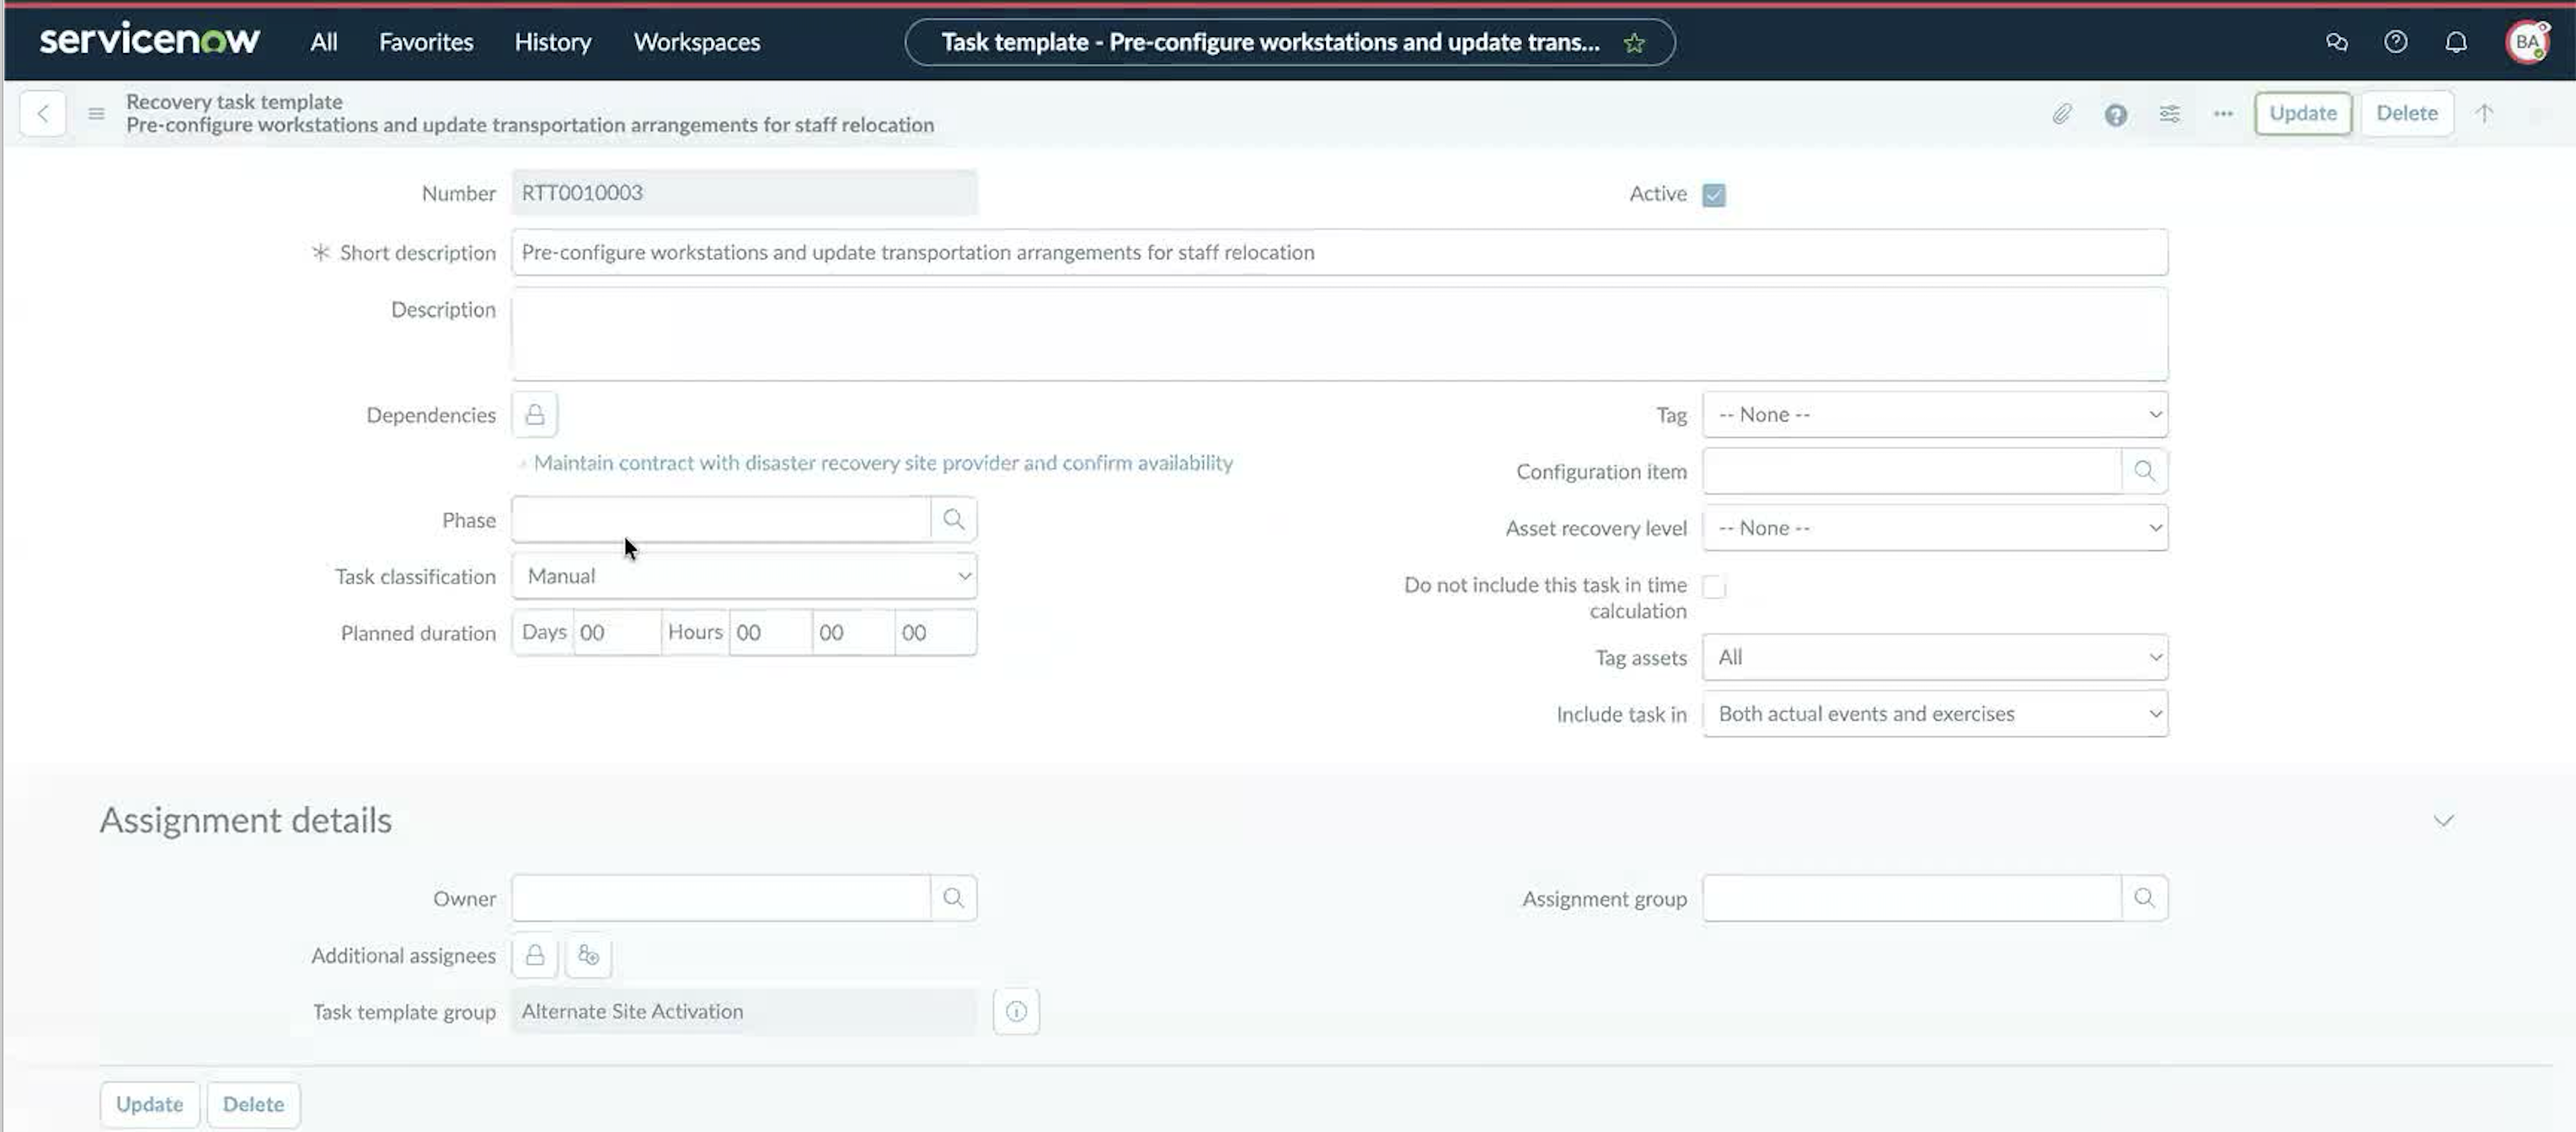Click the Phase input field
Screen dimensions: 2576x1132
pos(721,520)
